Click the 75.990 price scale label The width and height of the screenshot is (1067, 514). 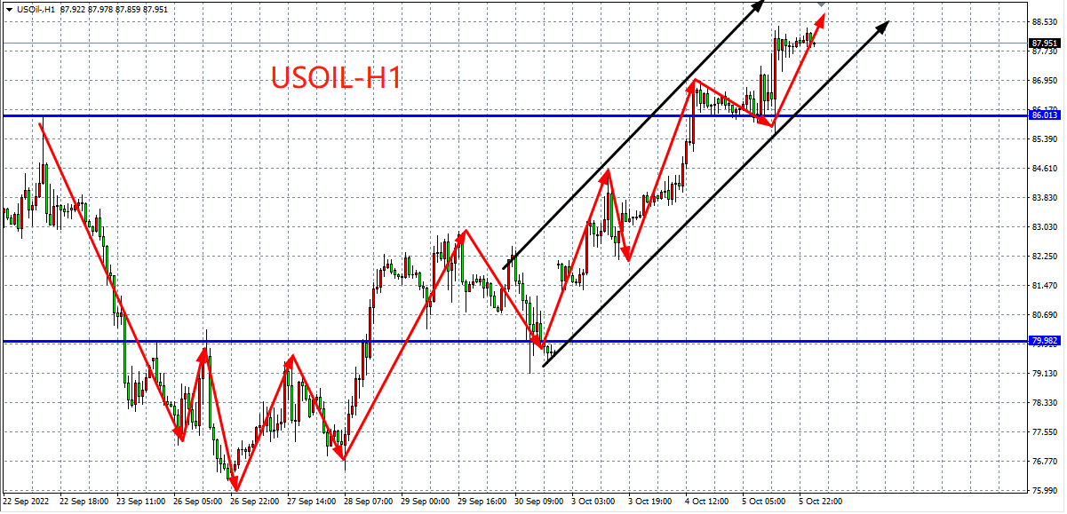pyautogui.click(x=1044, y=491)
